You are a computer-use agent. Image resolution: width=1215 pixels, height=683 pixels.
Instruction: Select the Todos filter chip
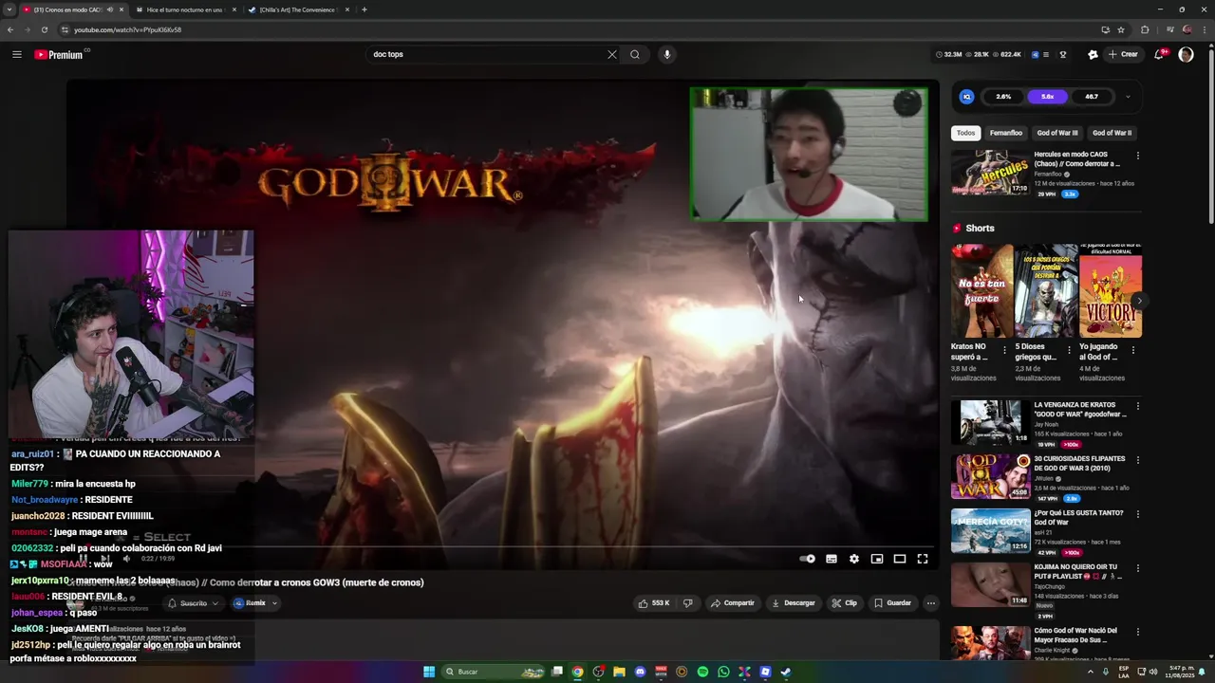(965, 133)
